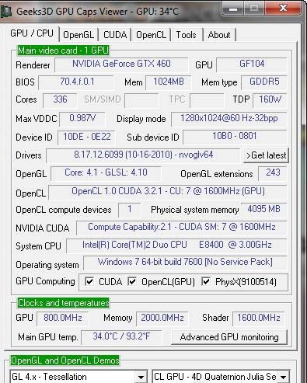Click the NVIDIA CUDA Compute Capability field
Viewport: 307px width, 383px height.
[x=182, y=228]
